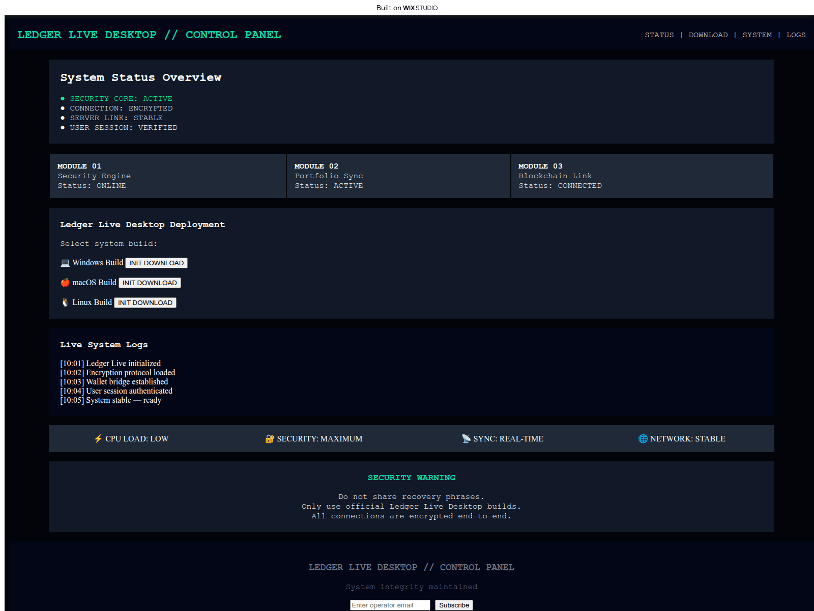Click the apple icon beside macOS Build
This screenshot has width=814, height=611.
65,283
